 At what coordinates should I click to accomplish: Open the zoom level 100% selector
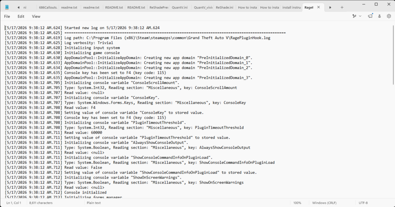tap(297, 203)
